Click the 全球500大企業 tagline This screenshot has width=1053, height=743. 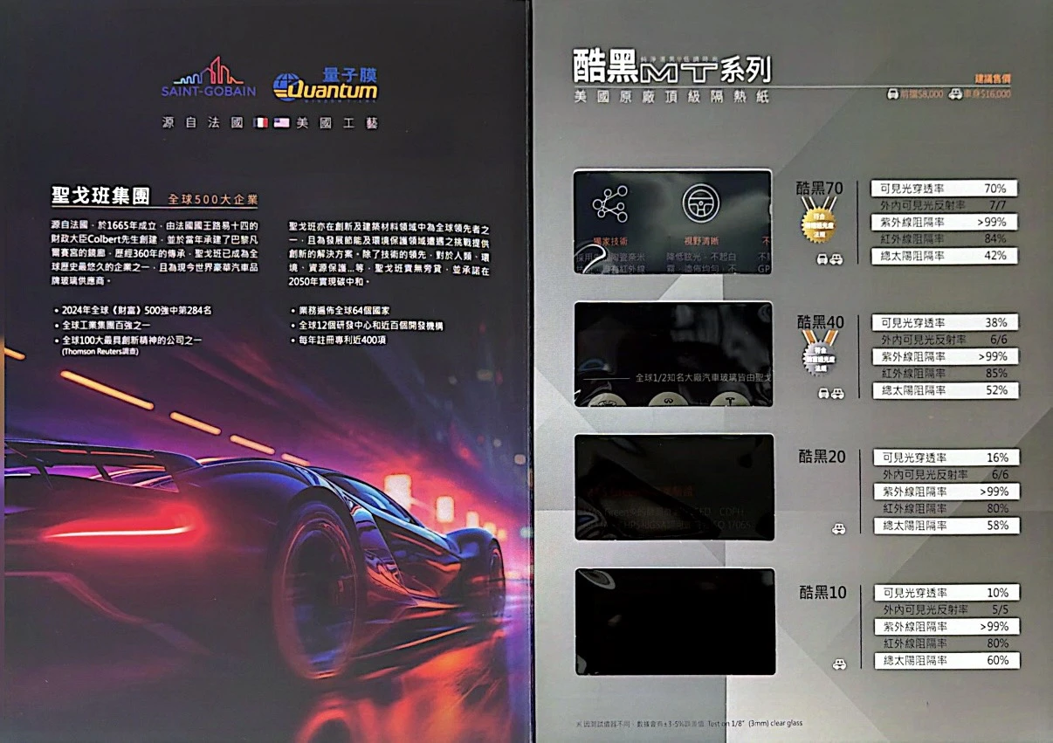(213, 200)
